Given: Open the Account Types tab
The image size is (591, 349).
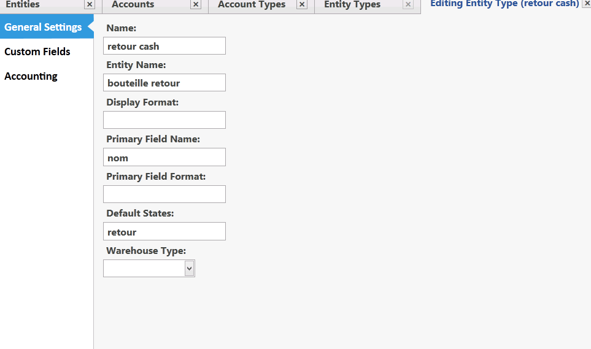Looking at the screenshot, I should (252, 4).
